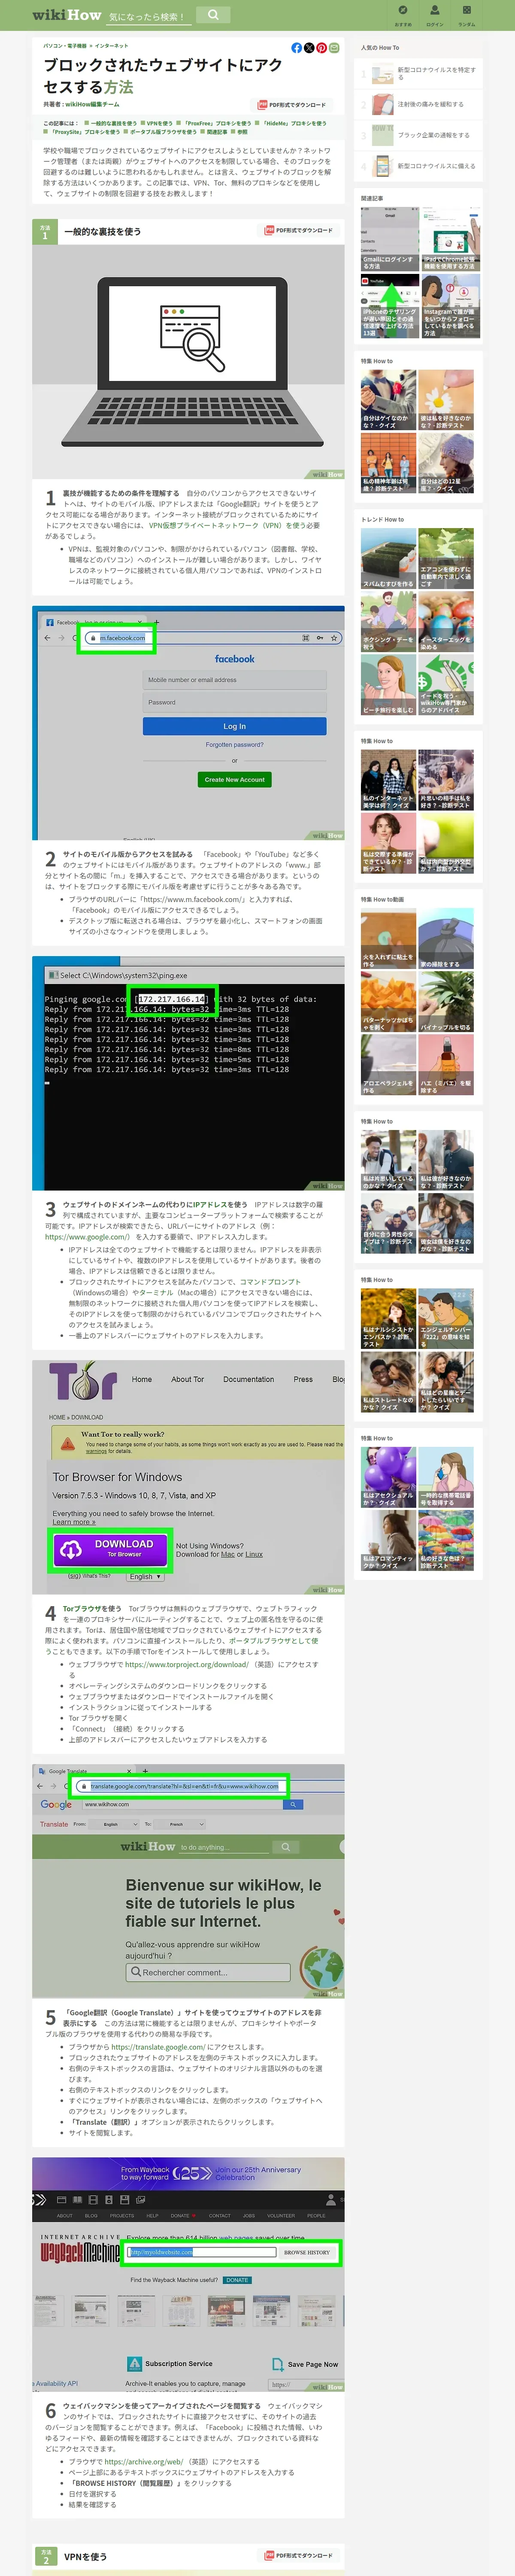The height and width of the screenshot is (2576, 515).
Task: Follow the https://archive.org/web/ link
Action: coord(144,2461)
